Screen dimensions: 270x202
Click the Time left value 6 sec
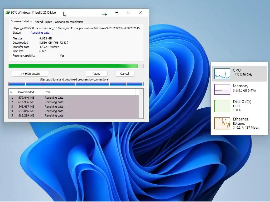click(43, 51)
